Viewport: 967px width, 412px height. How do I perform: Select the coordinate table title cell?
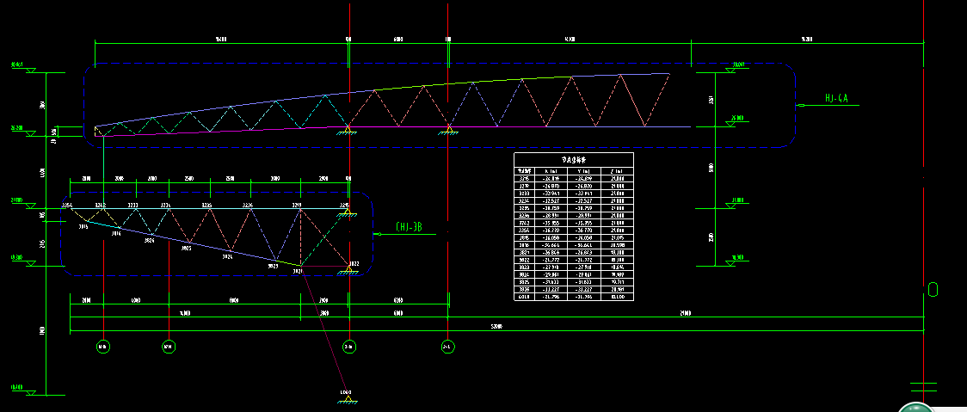(574, 159)
